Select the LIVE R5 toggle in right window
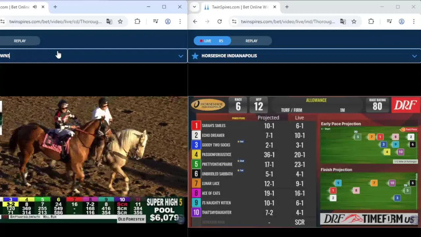 click(212, 41)
